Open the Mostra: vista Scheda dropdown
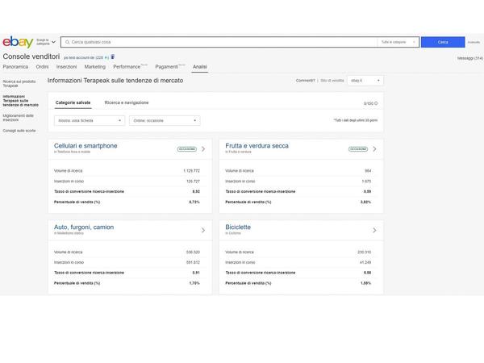484x363 pixels. tap(90, 120)
